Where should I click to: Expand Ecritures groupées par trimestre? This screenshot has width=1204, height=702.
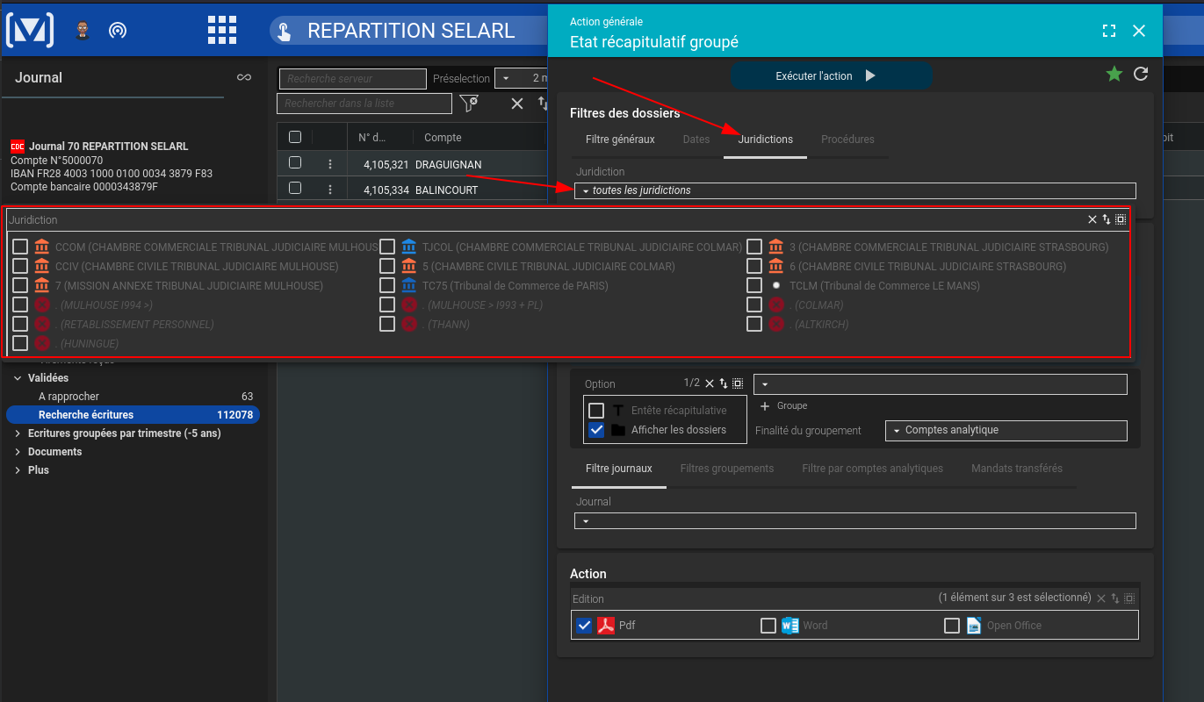click(x=18, y=433)
